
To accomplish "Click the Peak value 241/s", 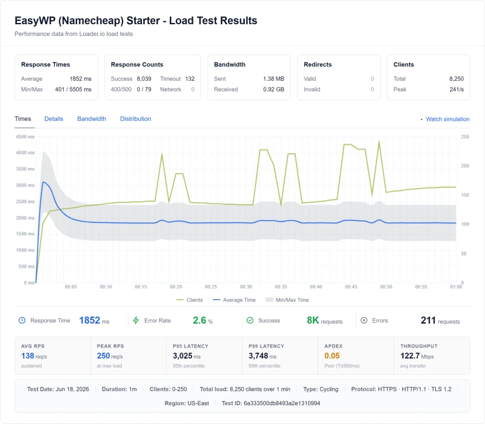I will click(x=457, y=89).
